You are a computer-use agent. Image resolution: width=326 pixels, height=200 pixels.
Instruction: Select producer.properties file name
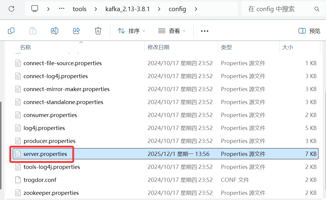point(50,141)
